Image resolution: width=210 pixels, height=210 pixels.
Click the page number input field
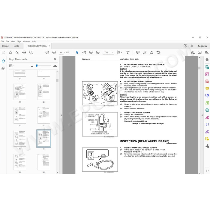click(x=61, y=52)
